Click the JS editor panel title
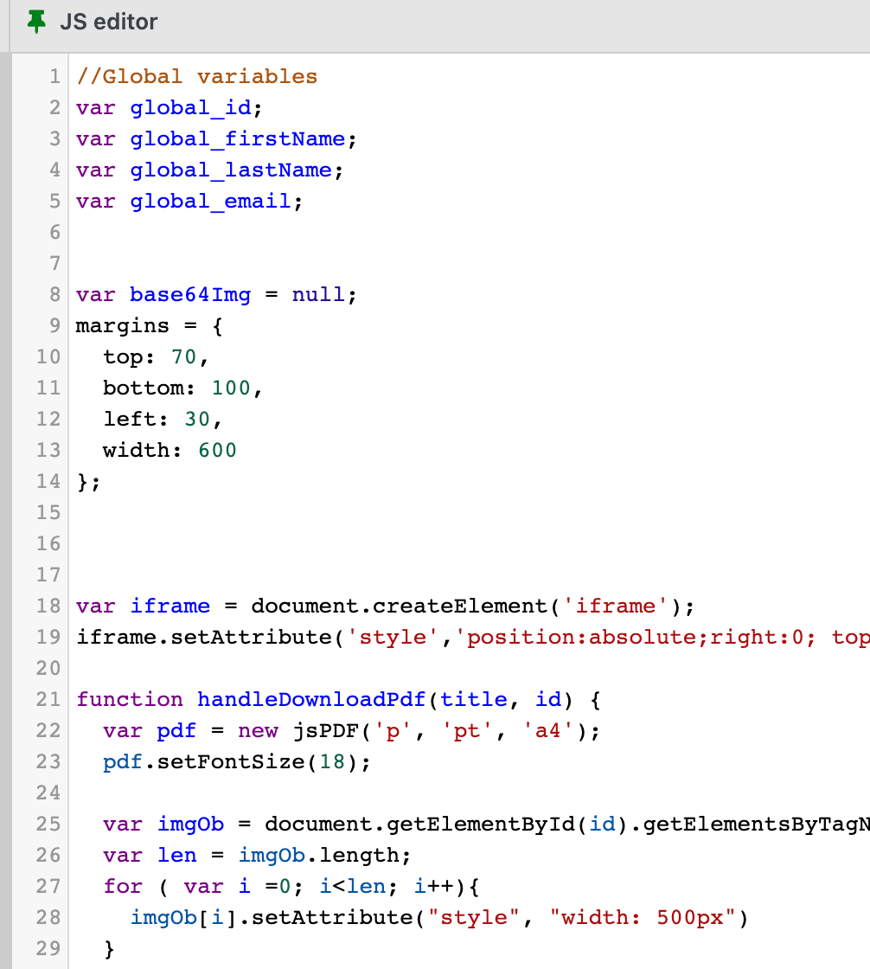The image size is (870, 969). point(109,22)
